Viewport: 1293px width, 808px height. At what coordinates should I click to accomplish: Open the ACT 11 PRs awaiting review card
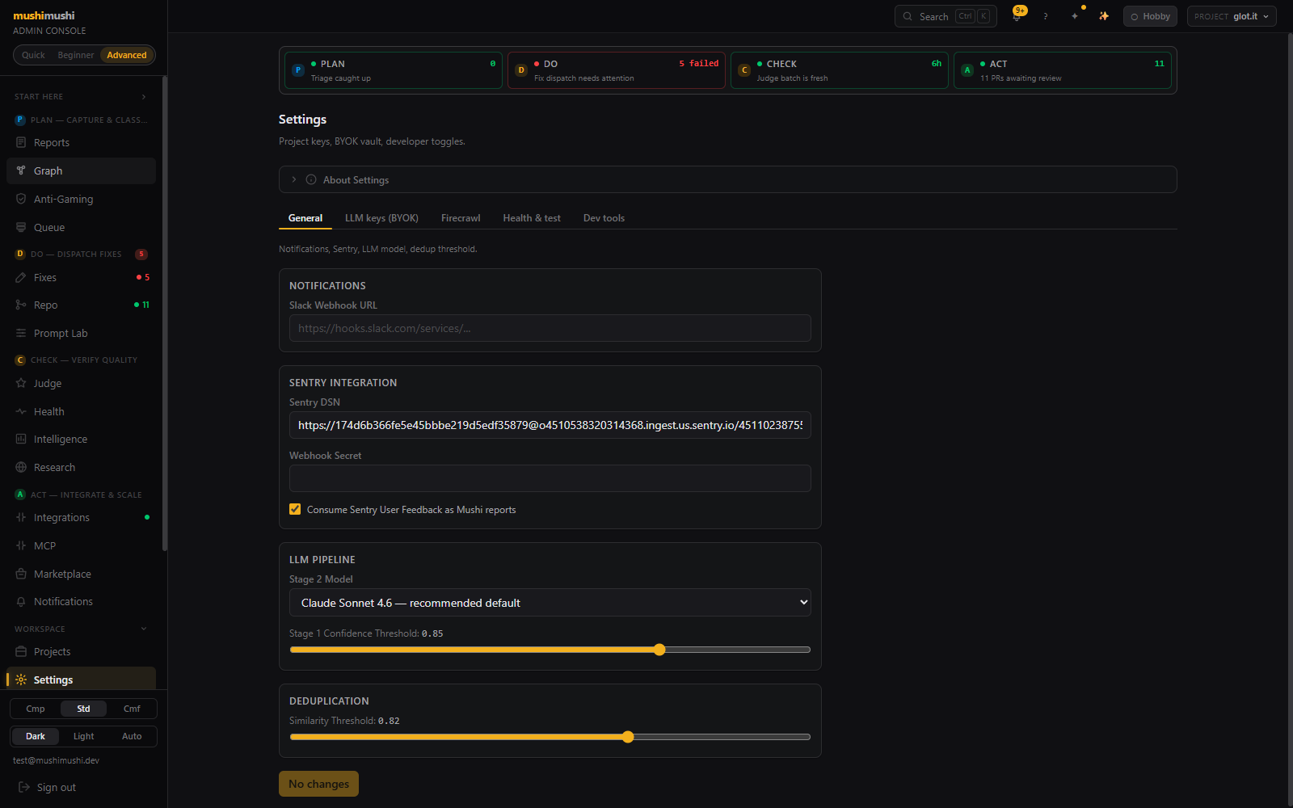(x=1063, y=70)
